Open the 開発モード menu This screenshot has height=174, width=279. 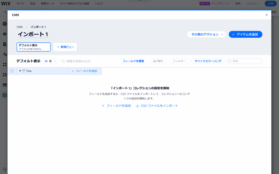pos(48,4)
